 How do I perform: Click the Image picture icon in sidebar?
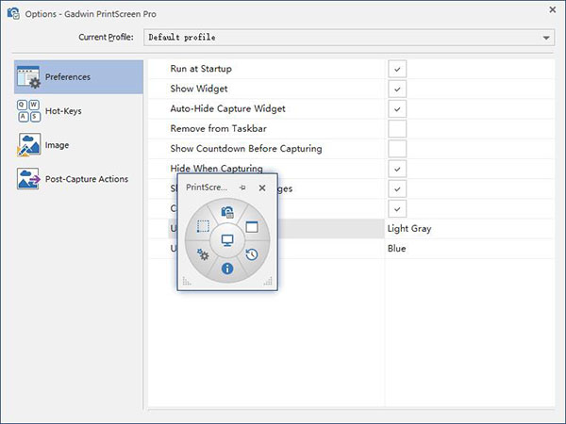(28, 145)
